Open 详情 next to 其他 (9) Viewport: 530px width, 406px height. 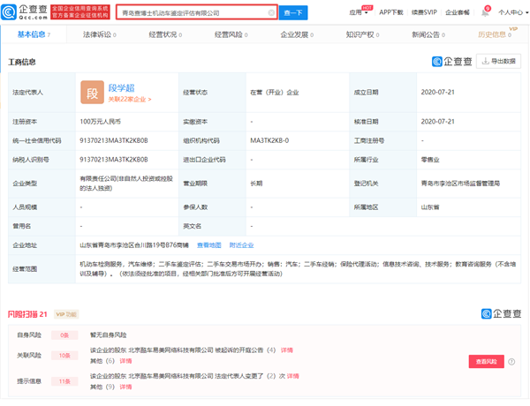pos(125,387)
